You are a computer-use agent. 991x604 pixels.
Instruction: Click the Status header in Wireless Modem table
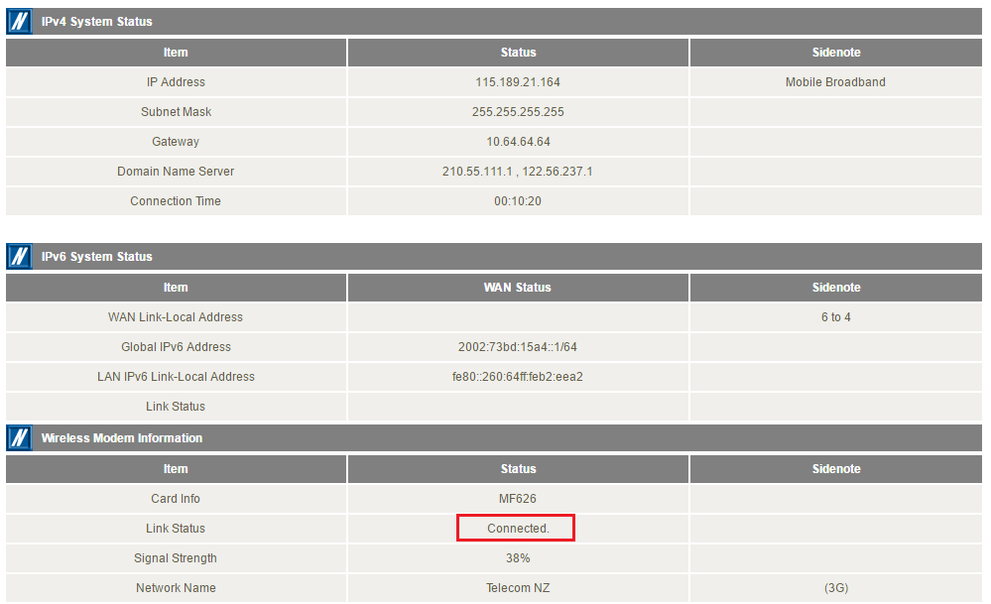click(x=518, y=469)
